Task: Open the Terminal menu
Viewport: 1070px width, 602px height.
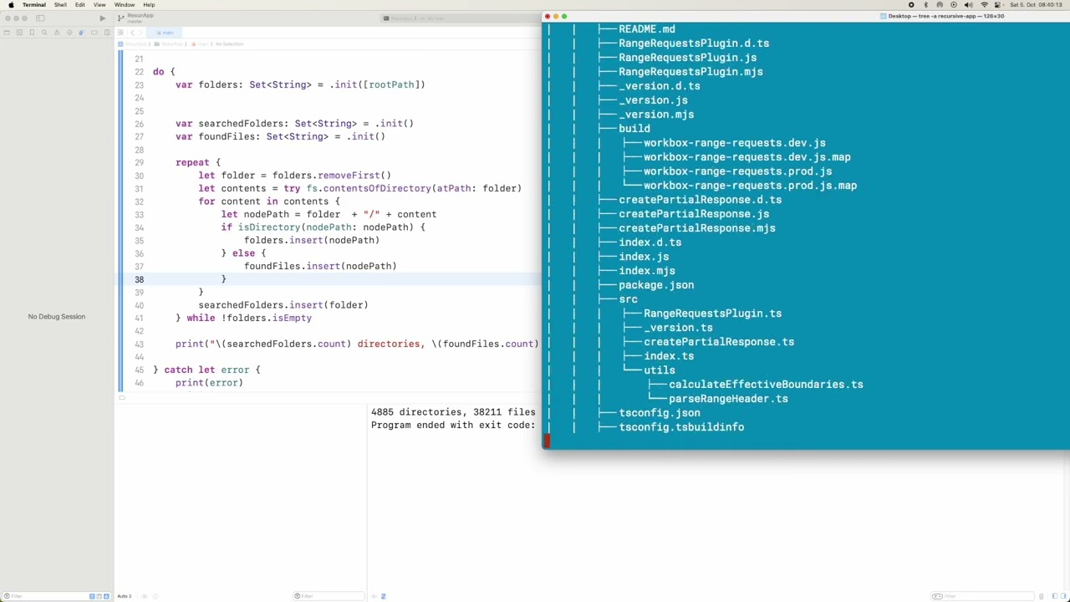Action: [x=34, y=5]
